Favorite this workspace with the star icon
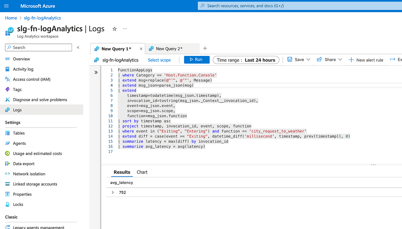Screen dimensions: 402x229 tap(115, 29)
